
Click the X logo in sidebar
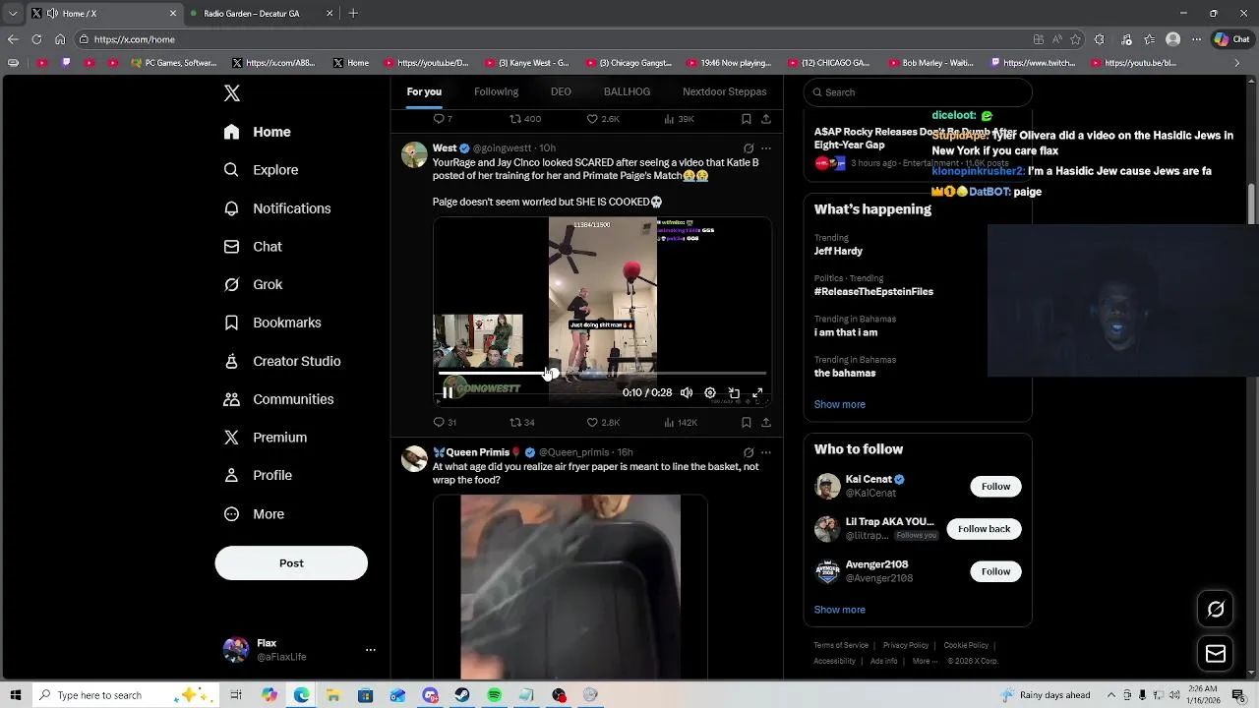point(232,93)
